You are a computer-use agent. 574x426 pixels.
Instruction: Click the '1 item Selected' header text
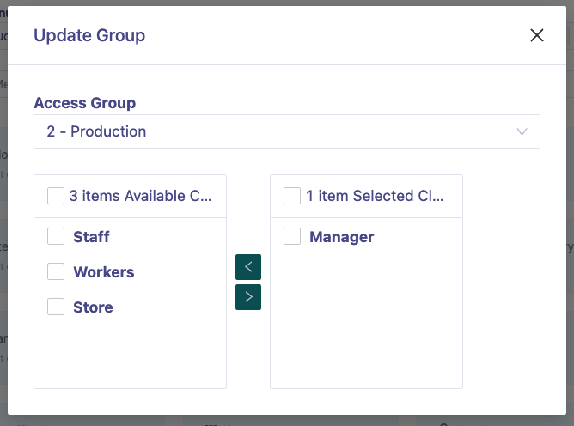pos(375,196)
